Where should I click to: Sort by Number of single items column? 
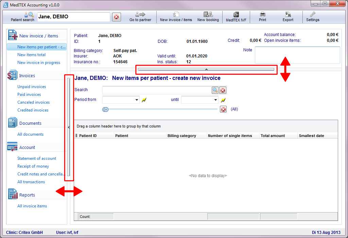(x=233, y=136)
